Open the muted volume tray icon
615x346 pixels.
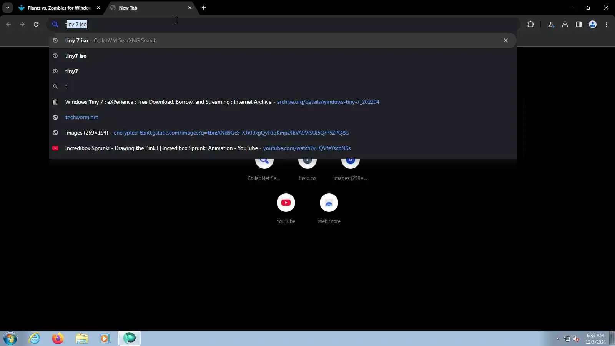point(576,339)
